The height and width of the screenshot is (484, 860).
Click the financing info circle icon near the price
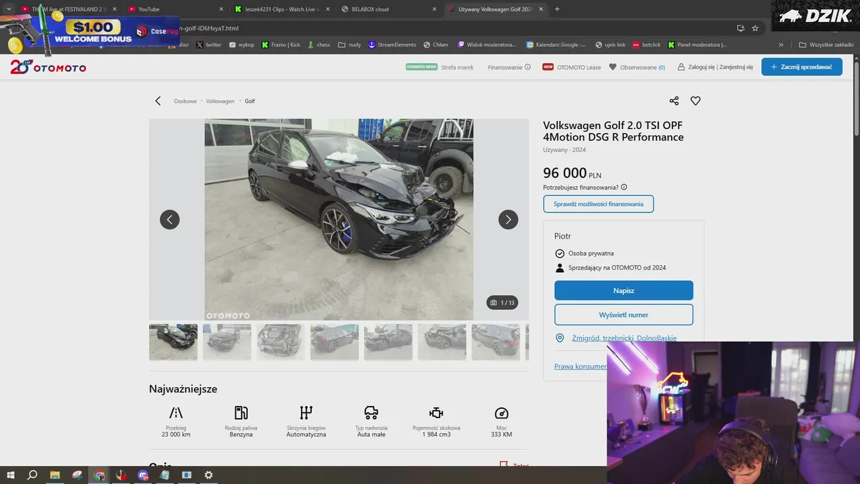624,188
